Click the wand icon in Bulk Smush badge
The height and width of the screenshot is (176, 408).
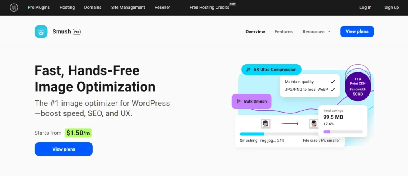pyautogui.click(x=238, y=102)
